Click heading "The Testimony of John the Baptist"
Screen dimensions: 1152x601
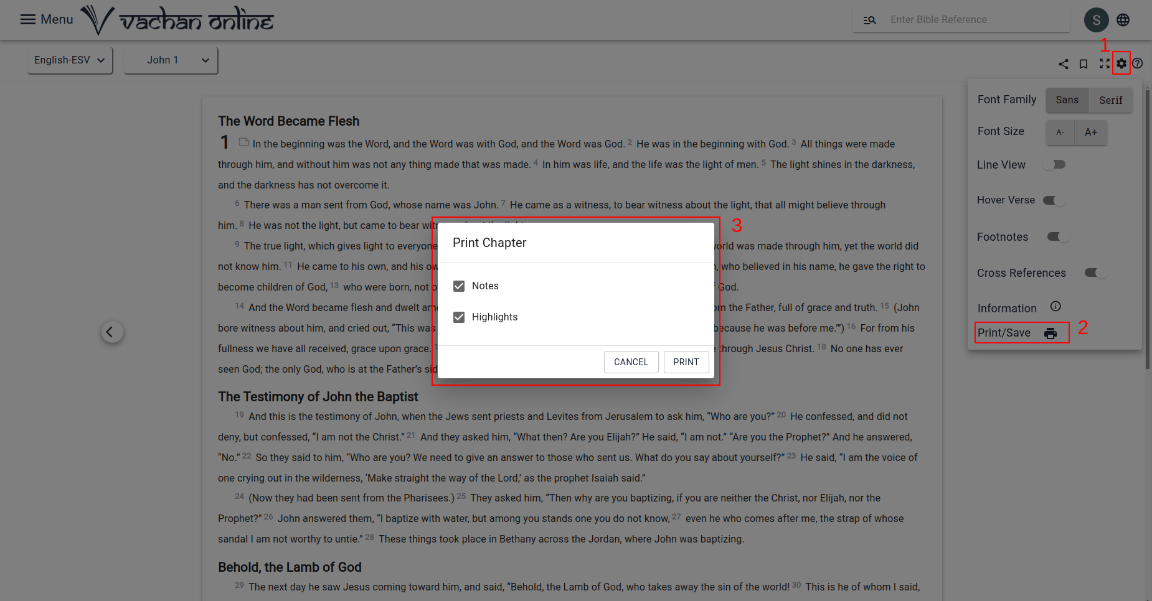coord(318,397)
